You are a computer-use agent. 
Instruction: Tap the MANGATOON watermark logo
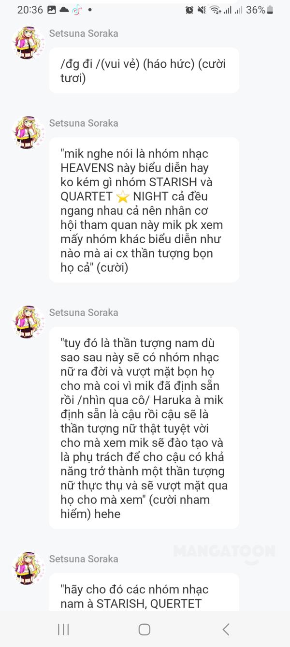(x=224, y=552)
